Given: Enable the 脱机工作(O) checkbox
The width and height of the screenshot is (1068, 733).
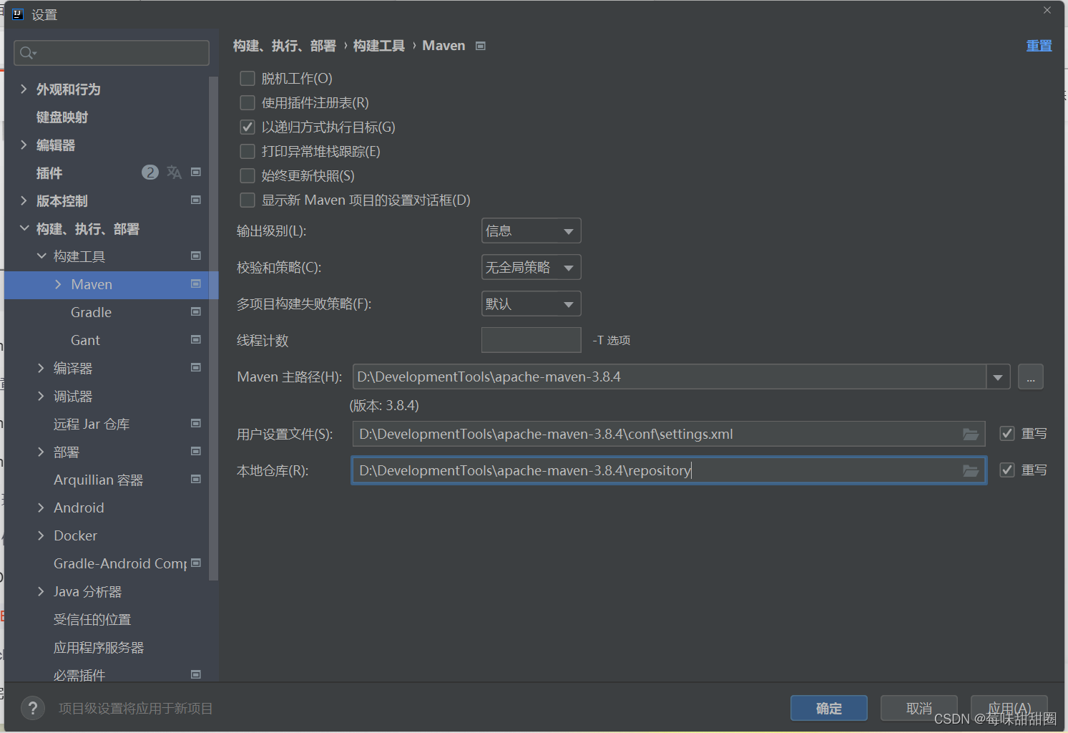Looking at the screenshot, I should tap(247, 78).
